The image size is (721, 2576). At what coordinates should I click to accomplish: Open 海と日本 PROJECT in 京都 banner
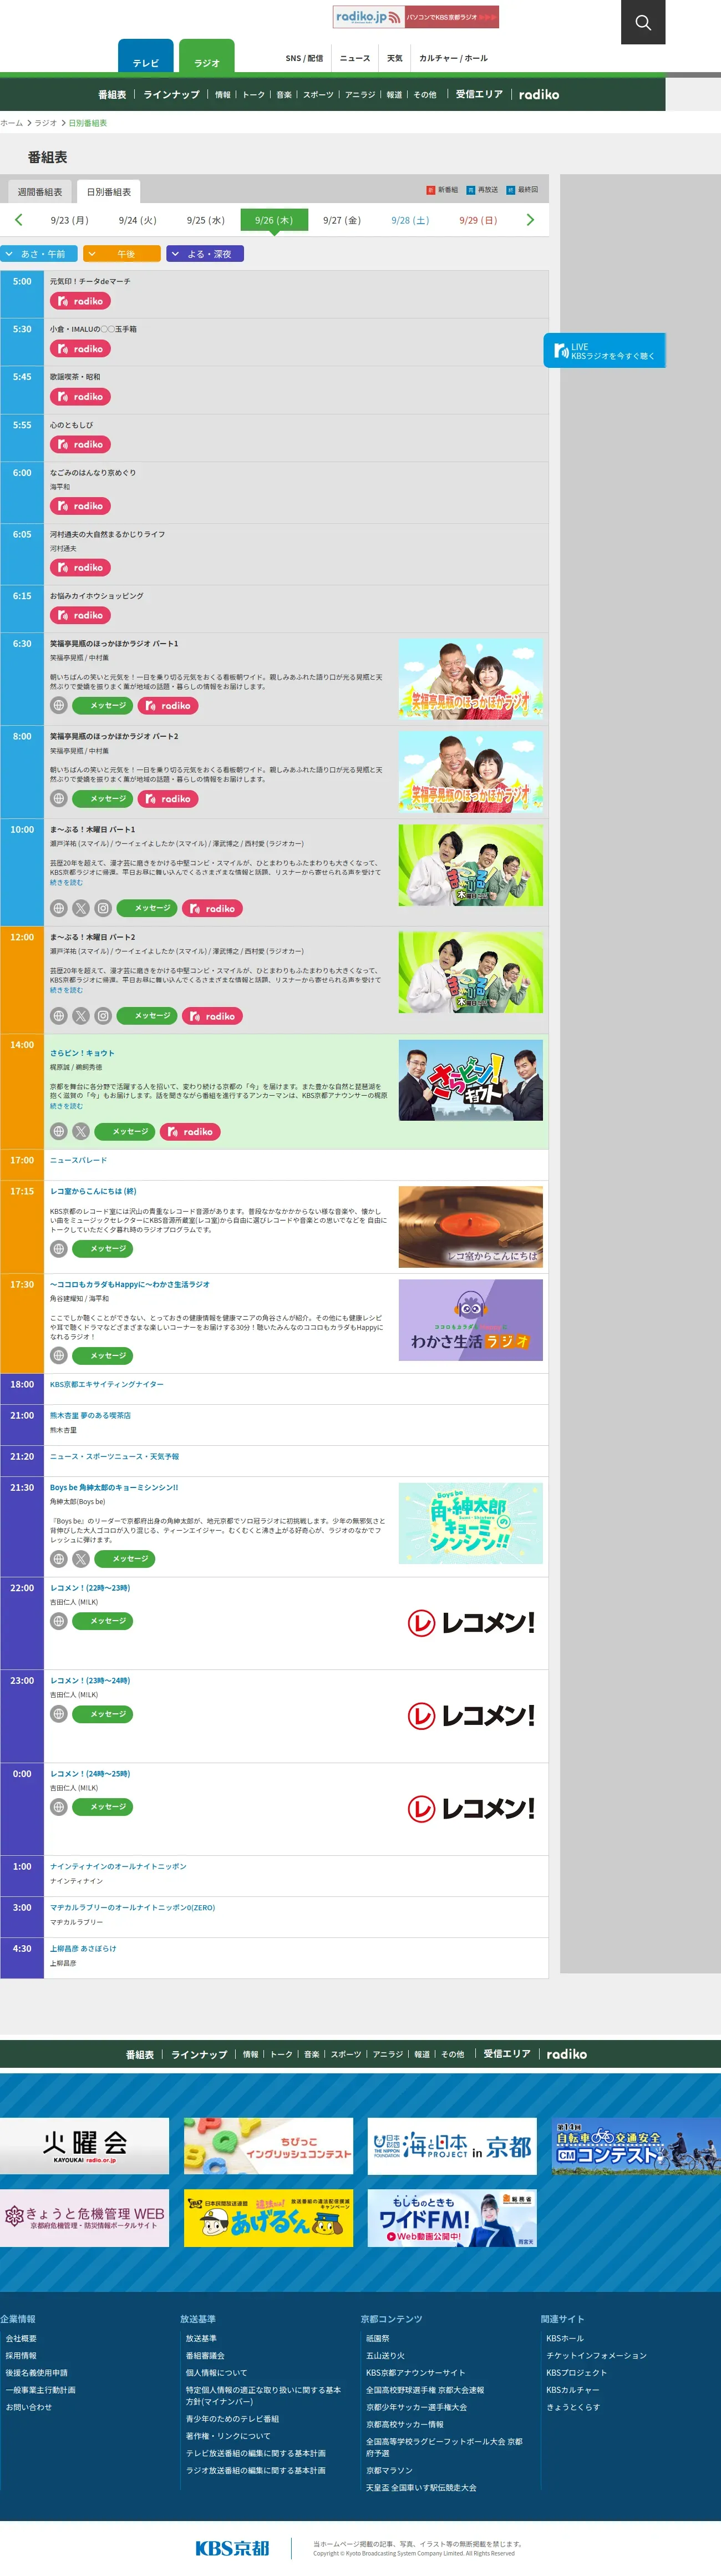[452, 2146]
